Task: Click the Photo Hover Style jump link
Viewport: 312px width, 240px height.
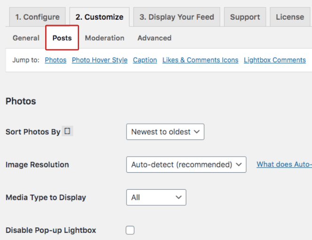Action: (x=99, y=60)
